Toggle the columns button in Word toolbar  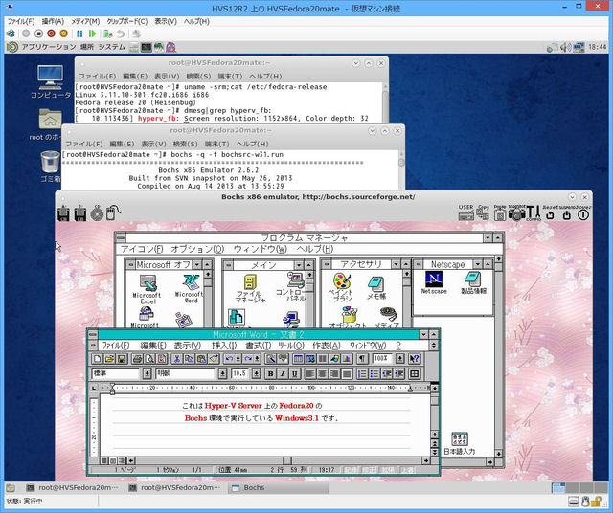tap(322, 358)
